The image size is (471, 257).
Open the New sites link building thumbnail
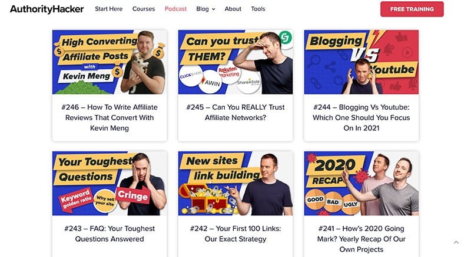(235, 183)
